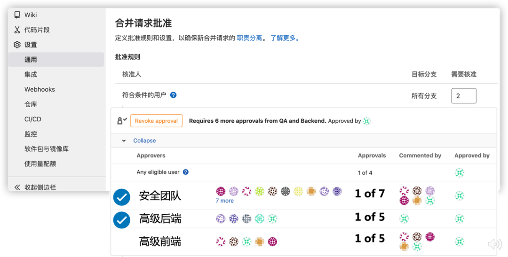508x257 pixels.
Task: Click first purple avatar in 高级后端 approvers
Action: click(221, 219)
